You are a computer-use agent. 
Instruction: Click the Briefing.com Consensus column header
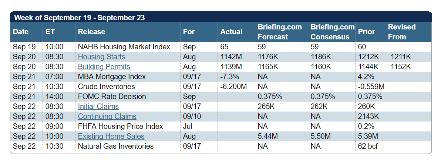(x=333, y=32)
